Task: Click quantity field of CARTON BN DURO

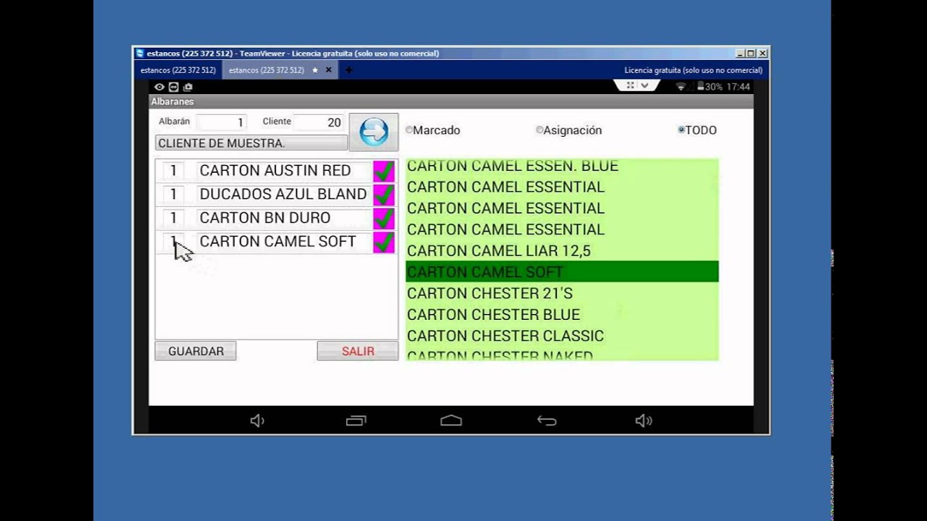Action: pyautogui.click(x=173, y=218)
